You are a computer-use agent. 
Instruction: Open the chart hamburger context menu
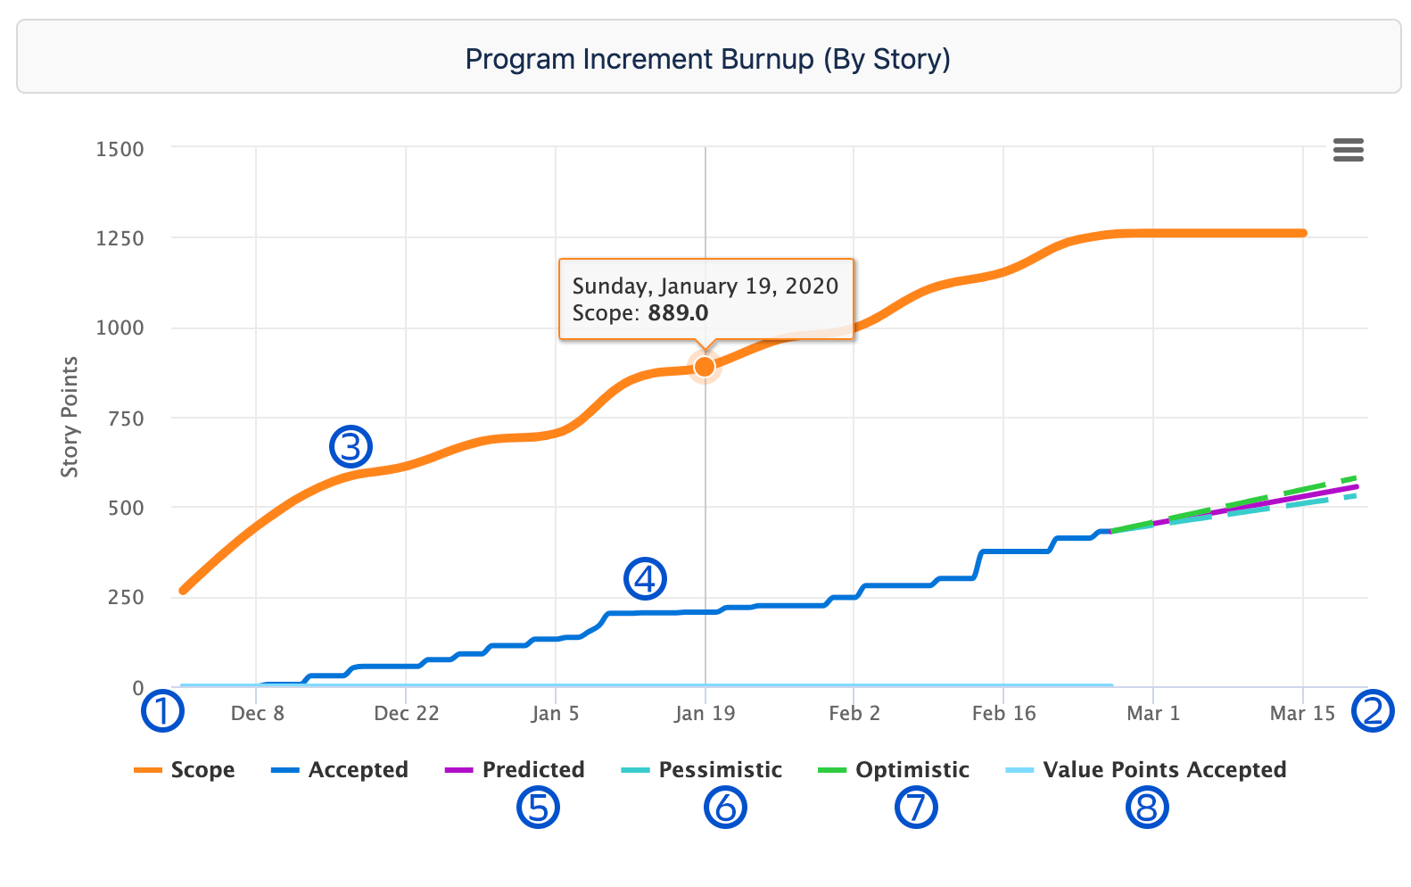[1348, 150]
